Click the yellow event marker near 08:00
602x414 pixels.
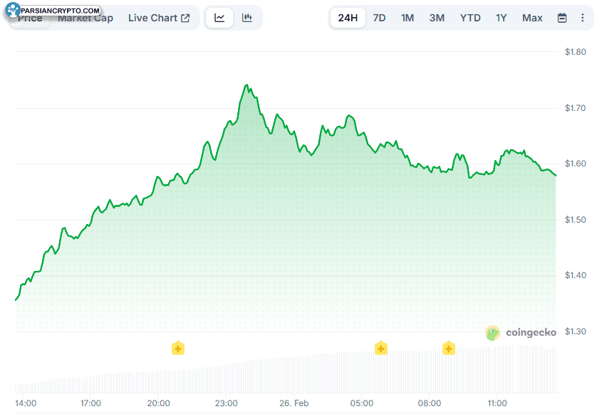click(x=448, y=348)
